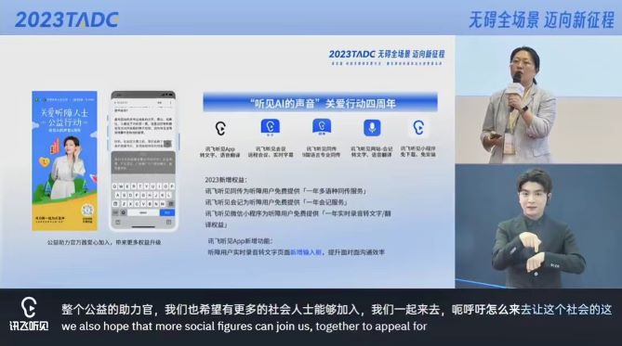Click the 讯飞听见App新增功能 heading
Image resolution: width=622 pixels, height=346 pixels.
[x=241, y=240]
